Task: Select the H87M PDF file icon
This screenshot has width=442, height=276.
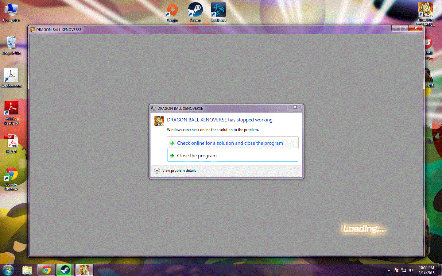Action: 11,144
